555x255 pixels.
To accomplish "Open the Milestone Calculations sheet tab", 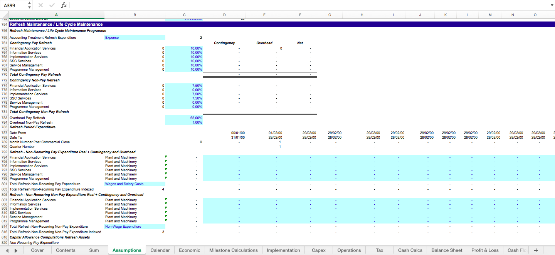I will 234,250.
